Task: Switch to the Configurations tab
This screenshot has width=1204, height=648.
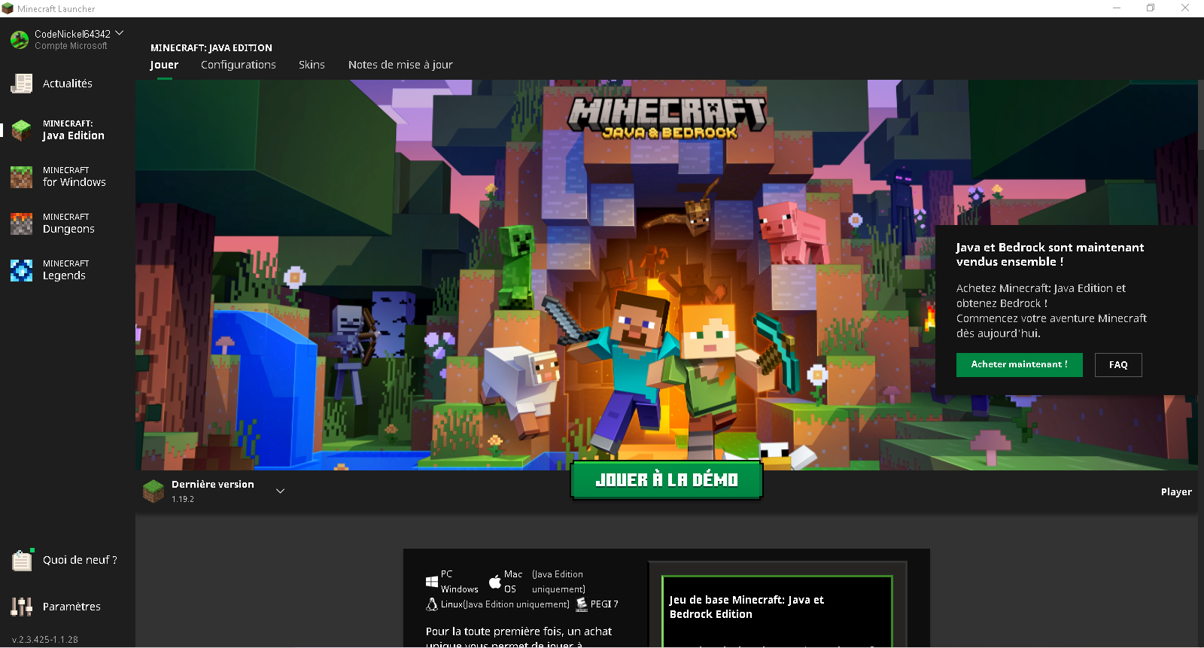Action: click(238, 65)
